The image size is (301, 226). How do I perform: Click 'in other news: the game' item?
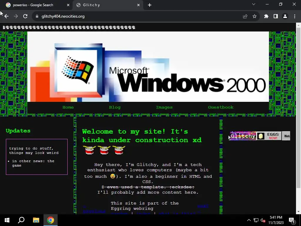coord(33,163)
